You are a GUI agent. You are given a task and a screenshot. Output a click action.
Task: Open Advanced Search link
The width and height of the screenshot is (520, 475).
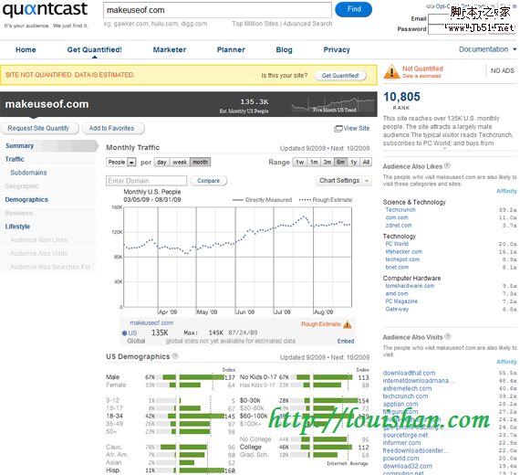click(307, 24)
